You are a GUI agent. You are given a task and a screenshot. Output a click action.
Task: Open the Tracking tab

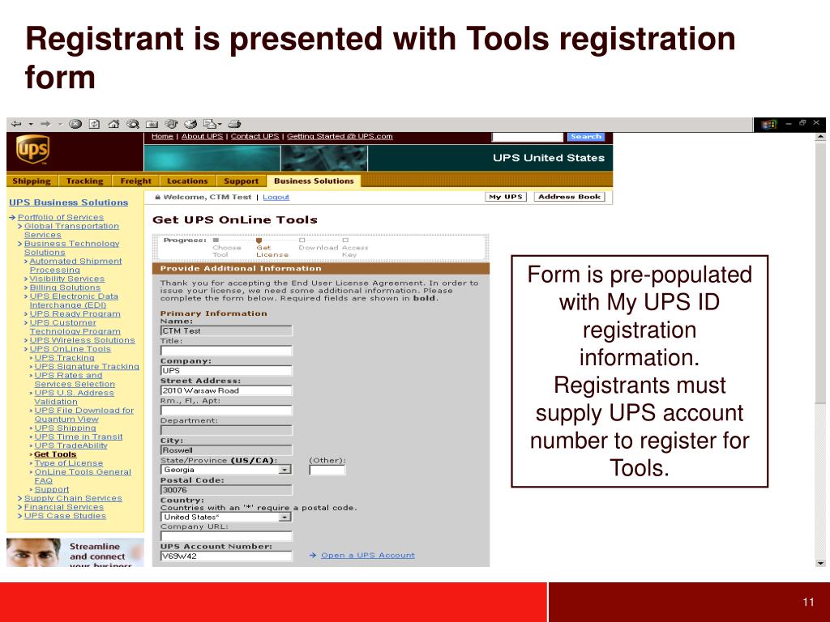coord(84,181)
